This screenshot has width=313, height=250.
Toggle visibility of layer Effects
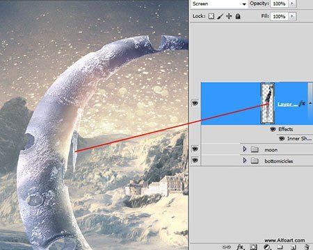point(273,129)
